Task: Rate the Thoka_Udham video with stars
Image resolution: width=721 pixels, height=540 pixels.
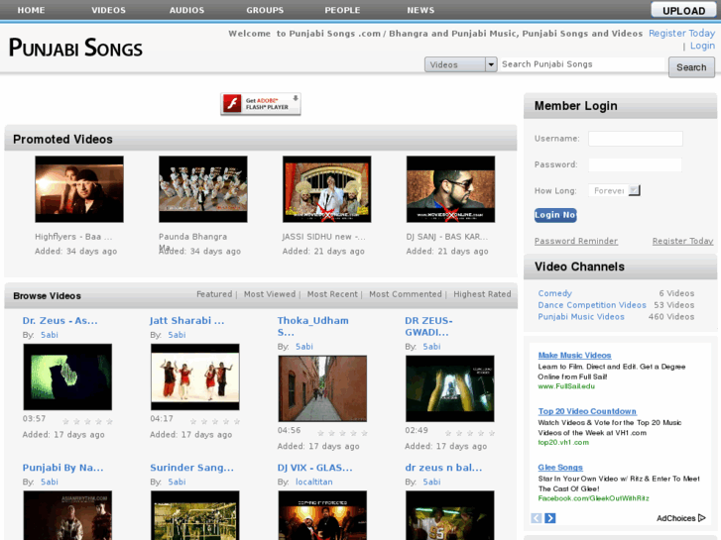Action: (x=342, y=433)
